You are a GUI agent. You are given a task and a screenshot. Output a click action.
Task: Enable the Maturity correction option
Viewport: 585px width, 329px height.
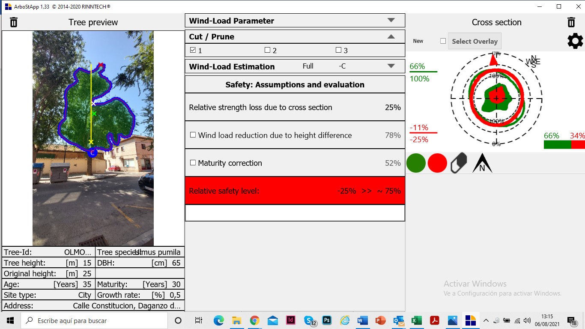[192, 163]
